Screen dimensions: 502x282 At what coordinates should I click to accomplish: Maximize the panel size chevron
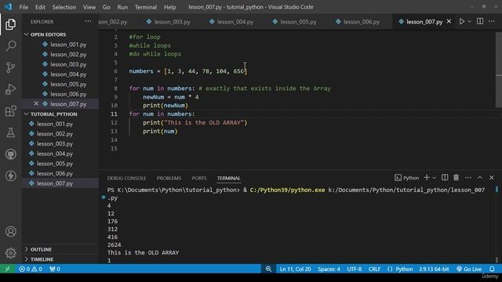click(x=480, y=178)
